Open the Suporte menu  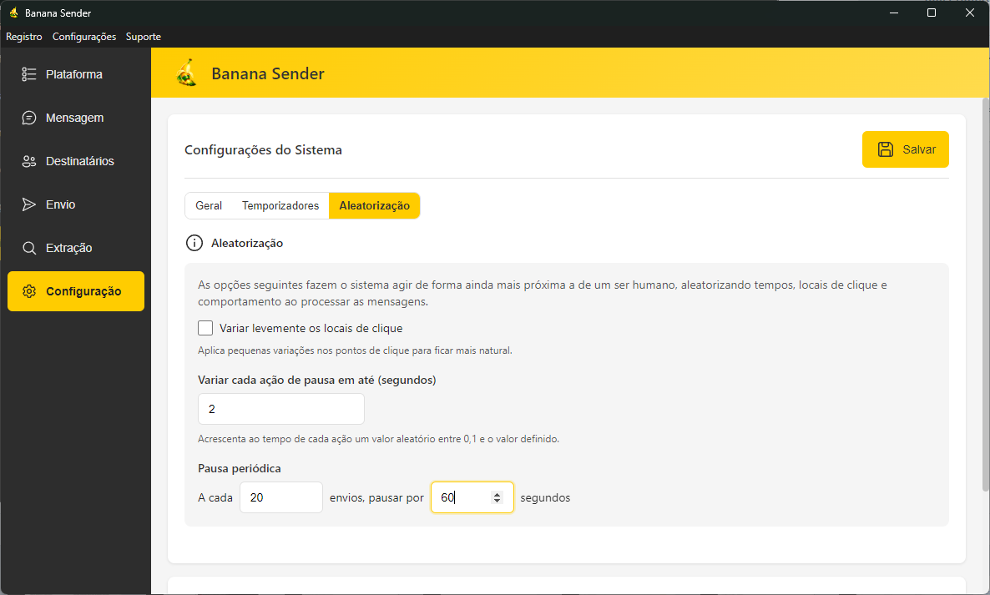tap(144, 37)
